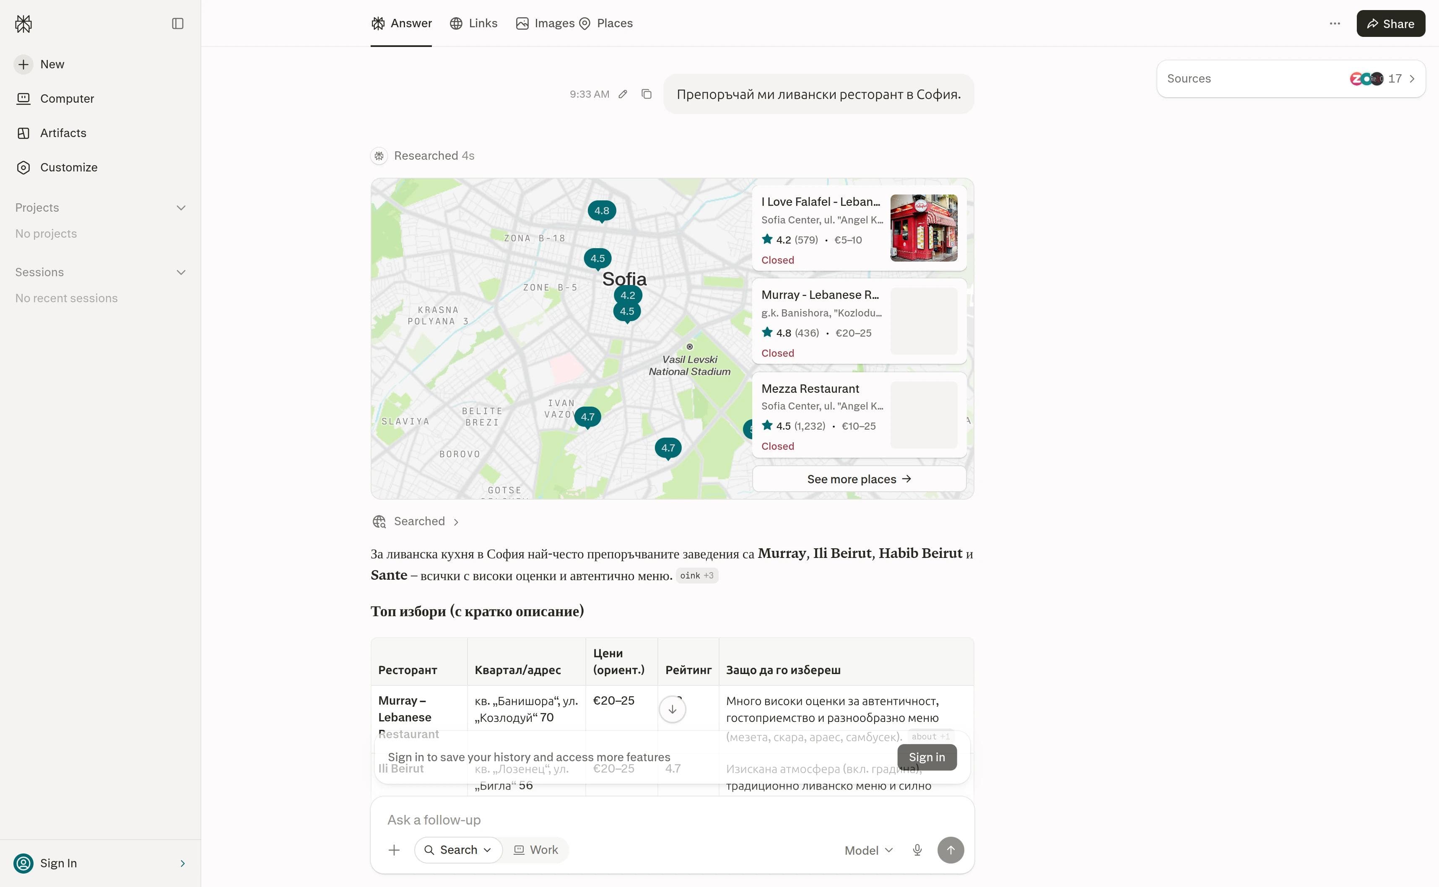Expand the Sources panel with 17 sources

(1291, 79)
